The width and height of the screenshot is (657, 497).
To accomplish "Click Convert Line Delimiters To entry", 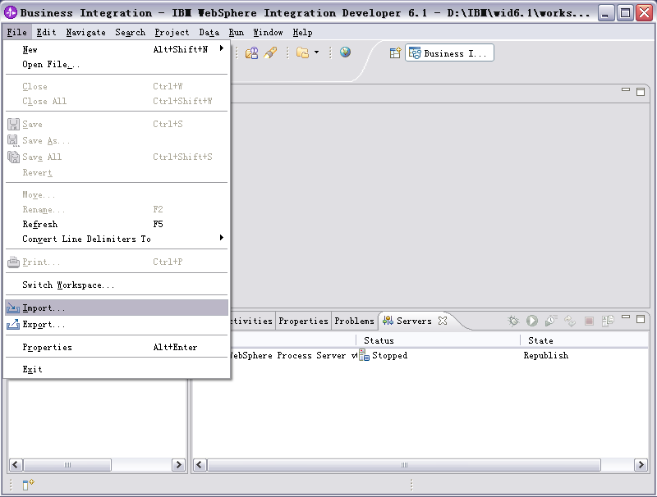I will (117, 239).
